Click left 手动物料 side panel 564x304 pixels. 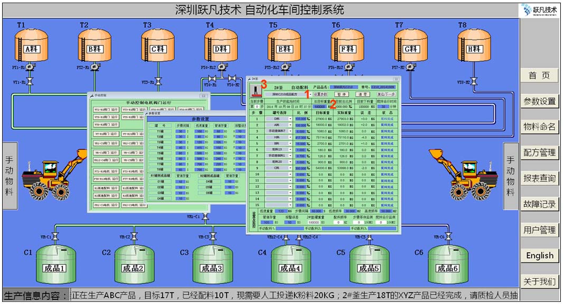(10, 176)
